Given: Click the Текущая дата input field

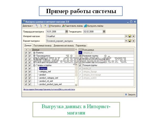Looking at the screenshot, I should pyautogui.click(x=93, y=32).
